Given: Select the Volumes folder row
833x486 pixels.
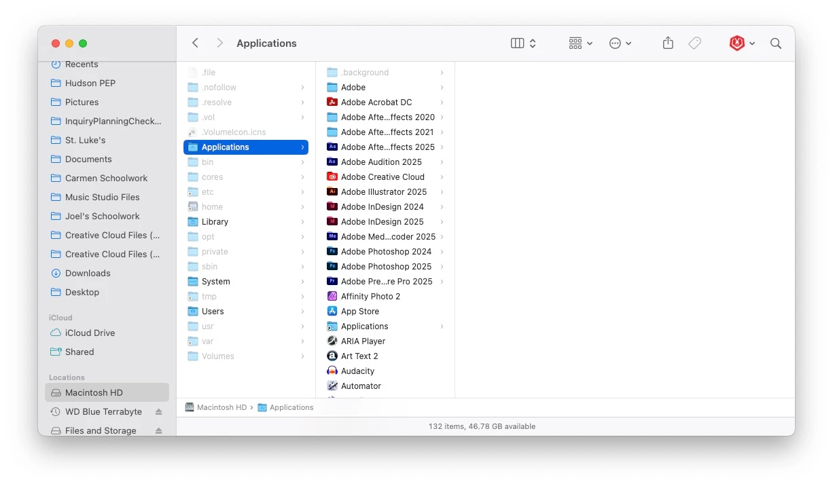Looking at the screenshot, I should click(246, 356).
